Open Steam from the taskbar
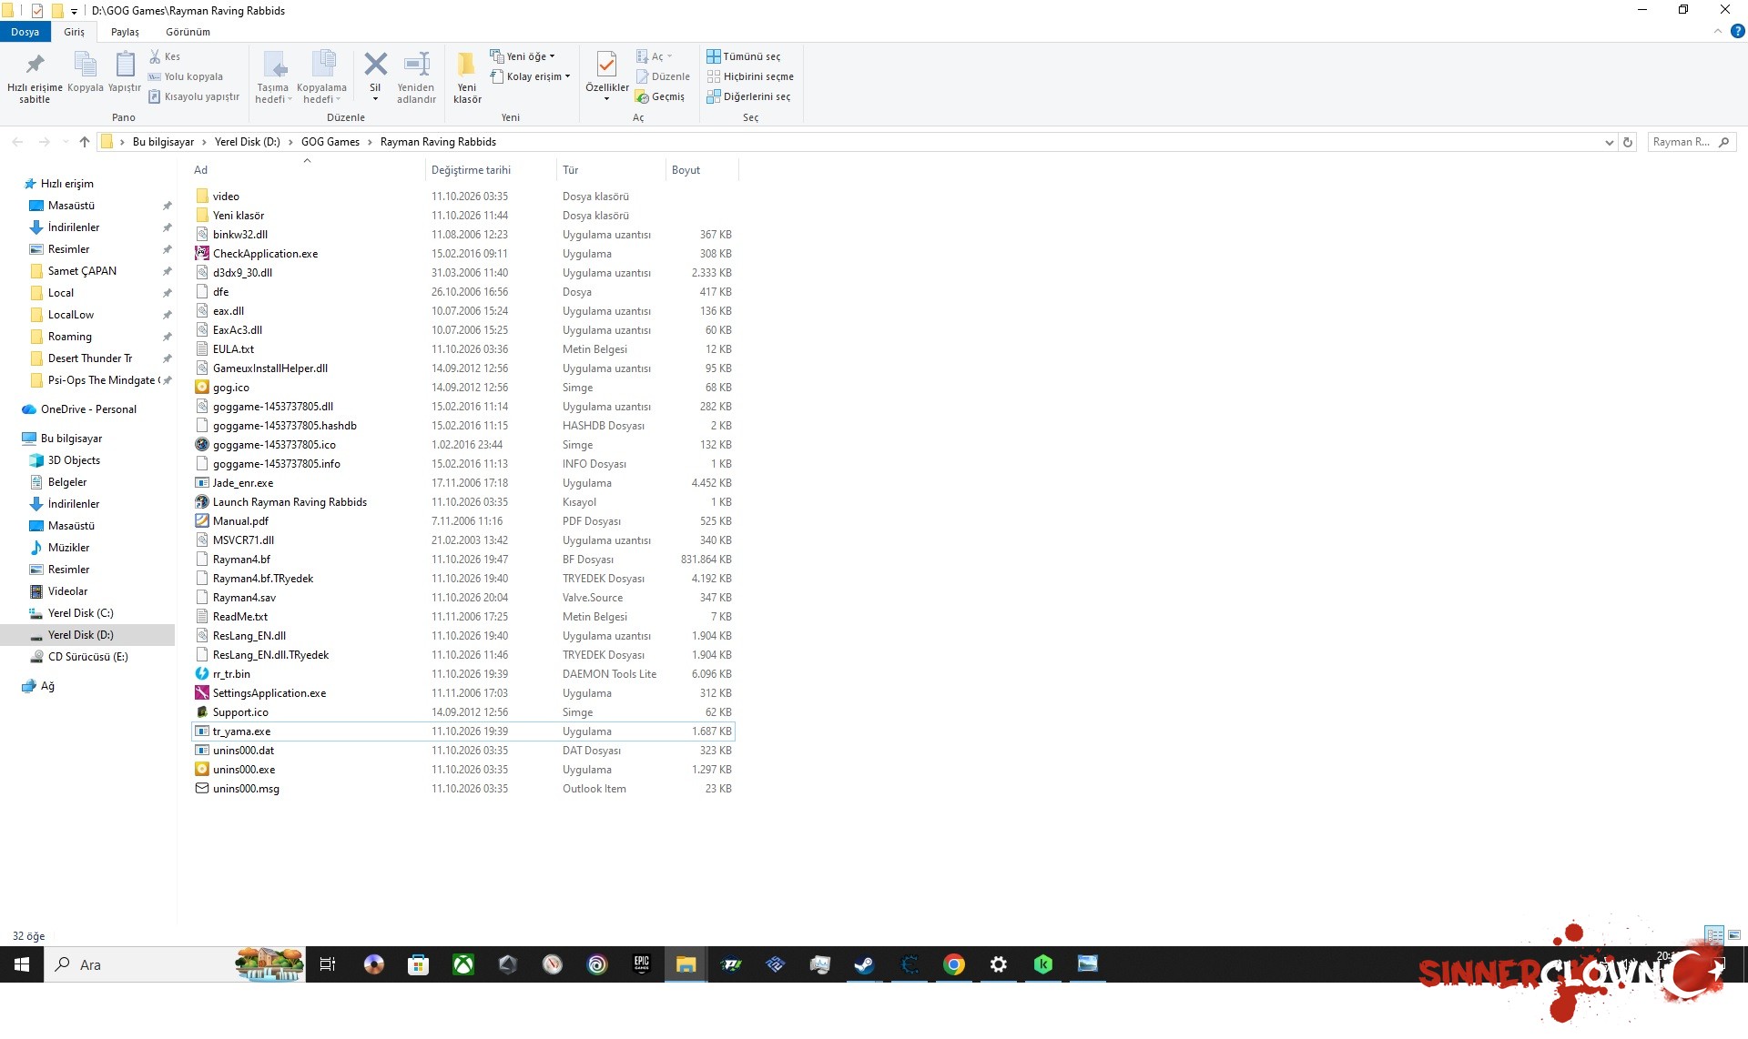The image size is (1748, 1039). tap(864, 964)
